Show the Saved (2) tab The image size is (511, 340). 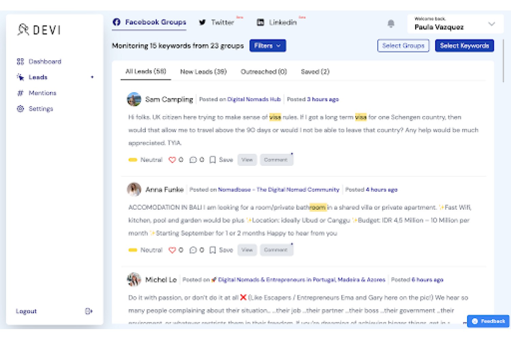coord(315,72)
